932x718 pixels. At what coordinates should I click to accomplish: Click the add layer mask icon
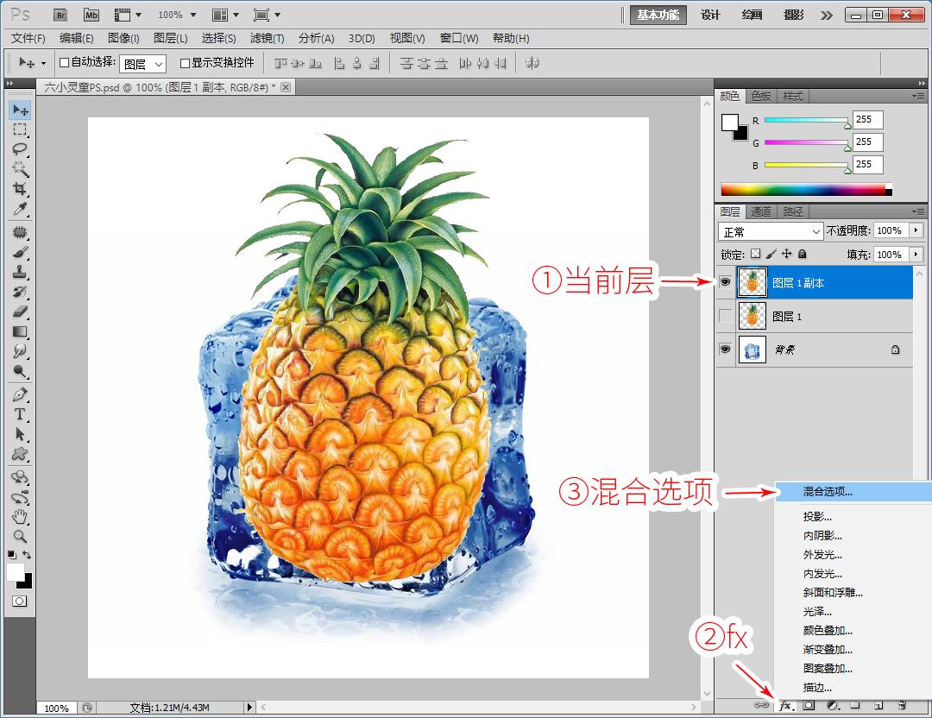pos(809,706)
